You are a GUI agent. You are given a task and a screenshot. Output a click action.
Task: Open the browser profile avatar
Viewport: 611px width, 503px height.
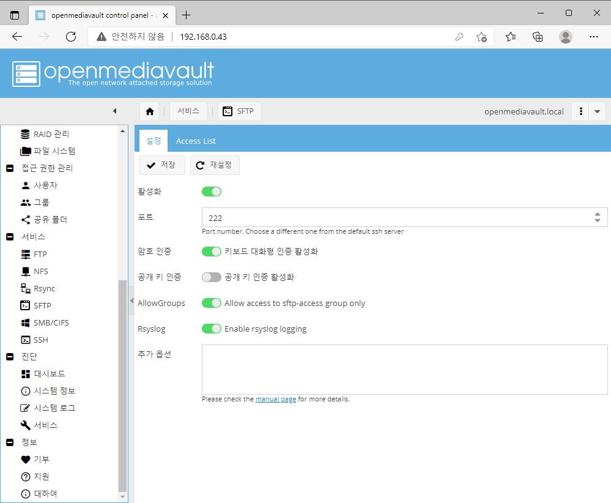point(565,37)
